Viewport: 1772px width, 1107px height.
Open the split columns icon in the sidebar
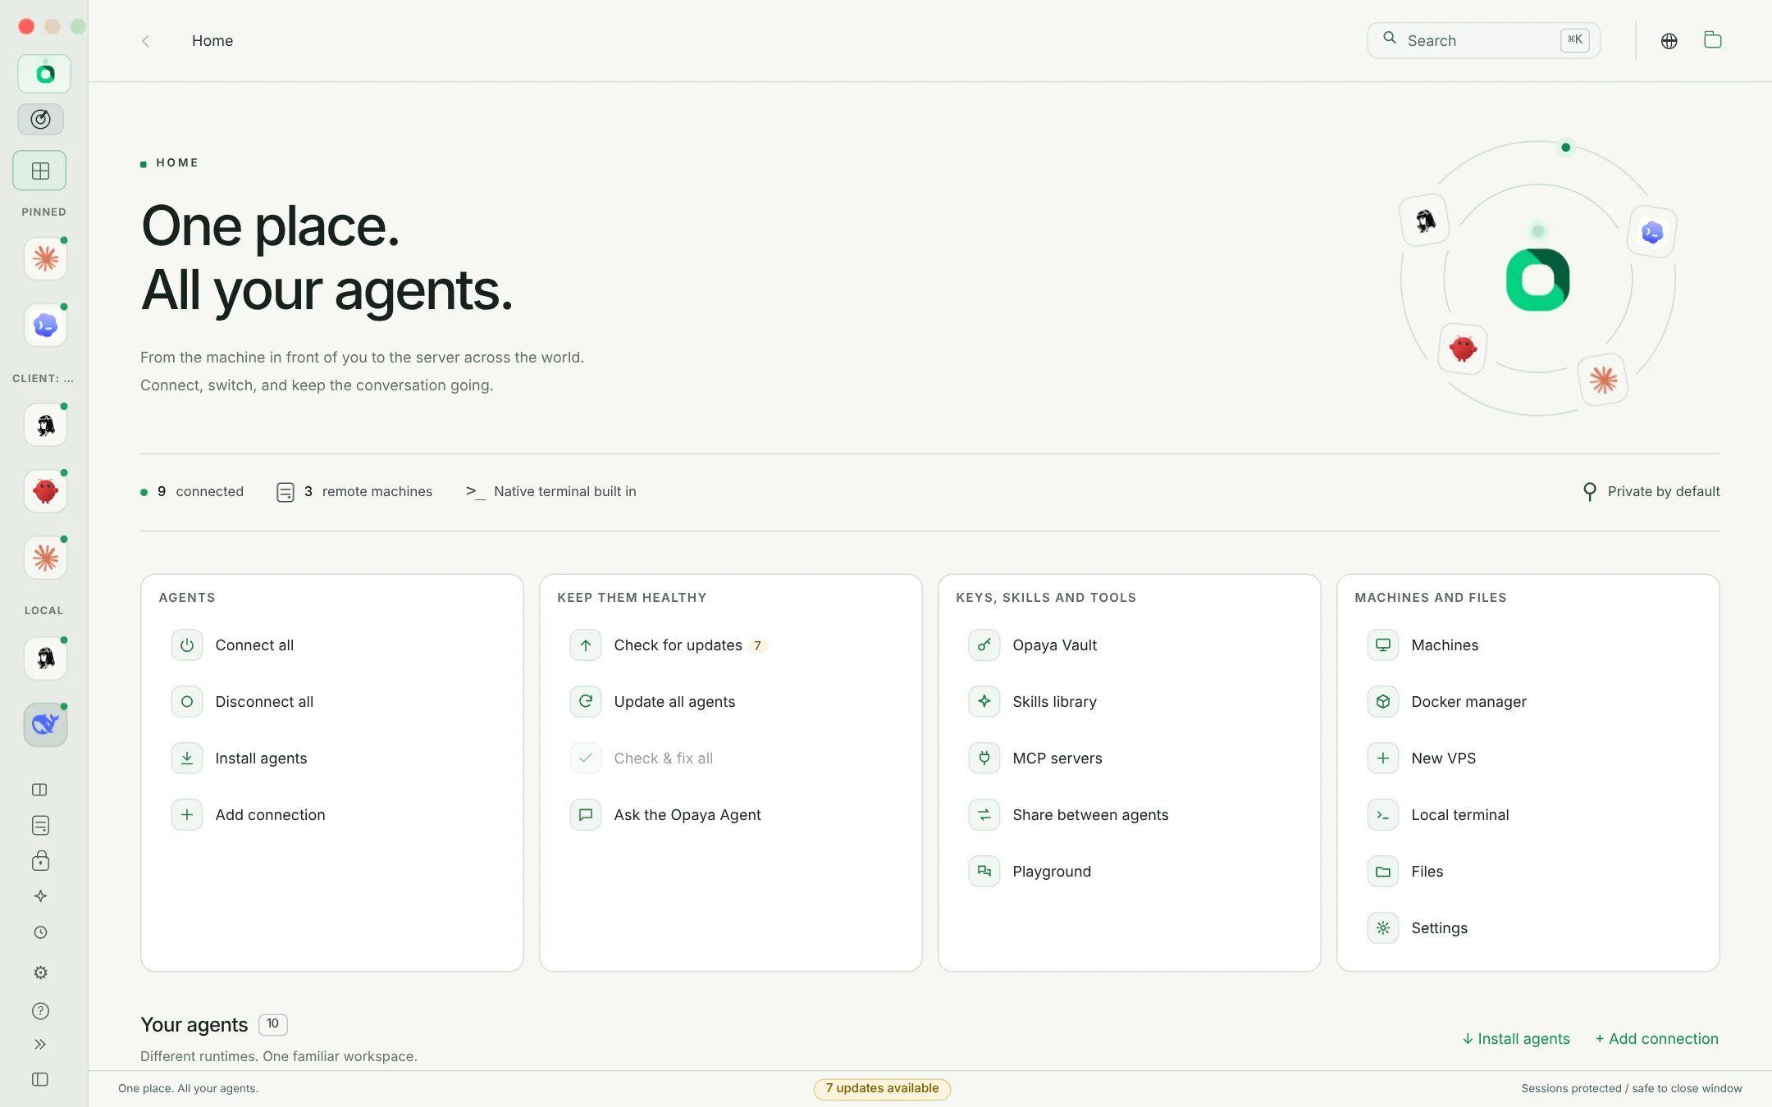(x=40, y=790)
